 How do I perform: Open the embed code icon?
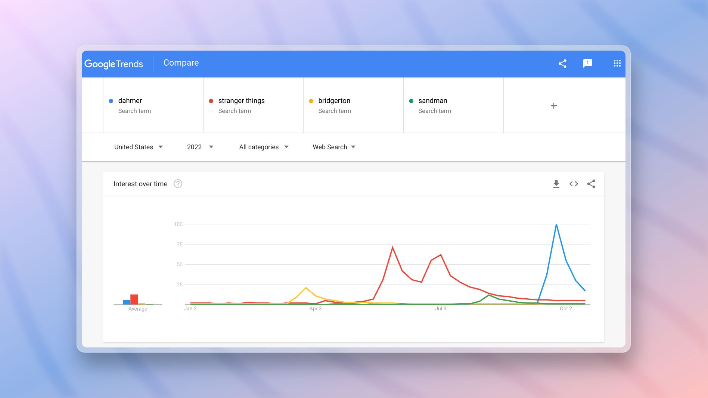pyautogui.click(x=574, y=184)
